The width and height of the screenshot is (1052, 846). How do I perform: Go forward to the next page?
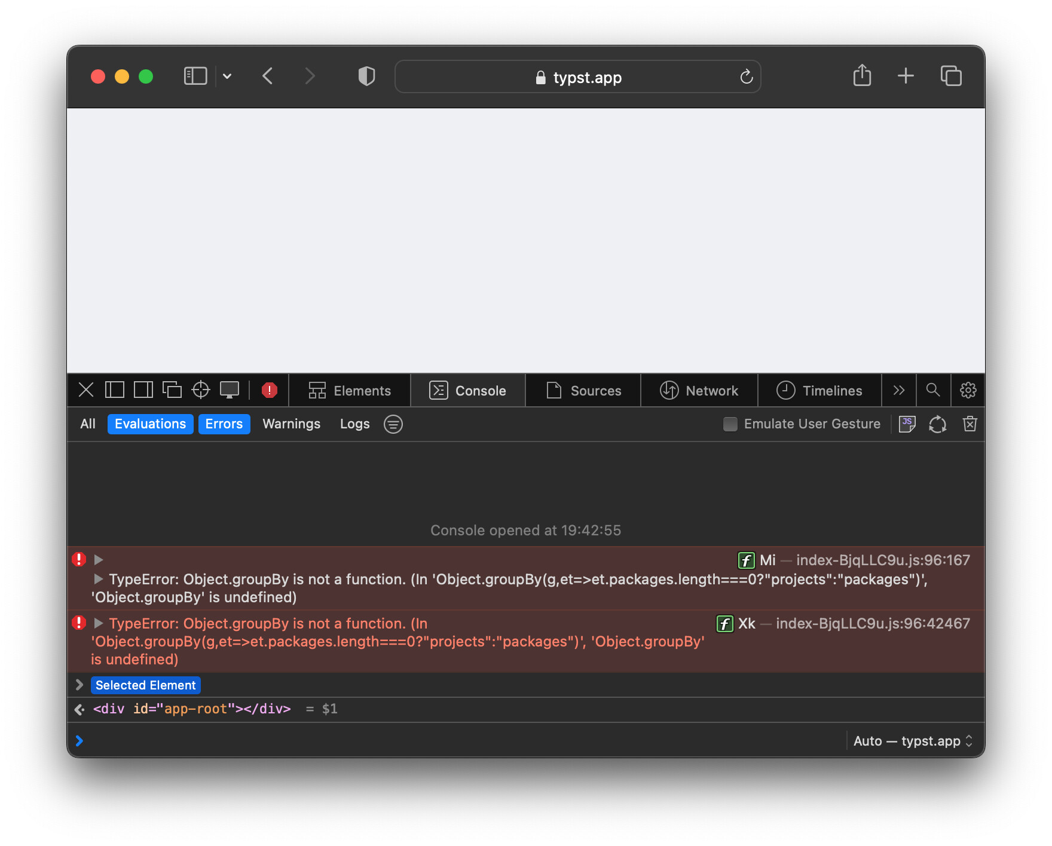coord(309,76)
